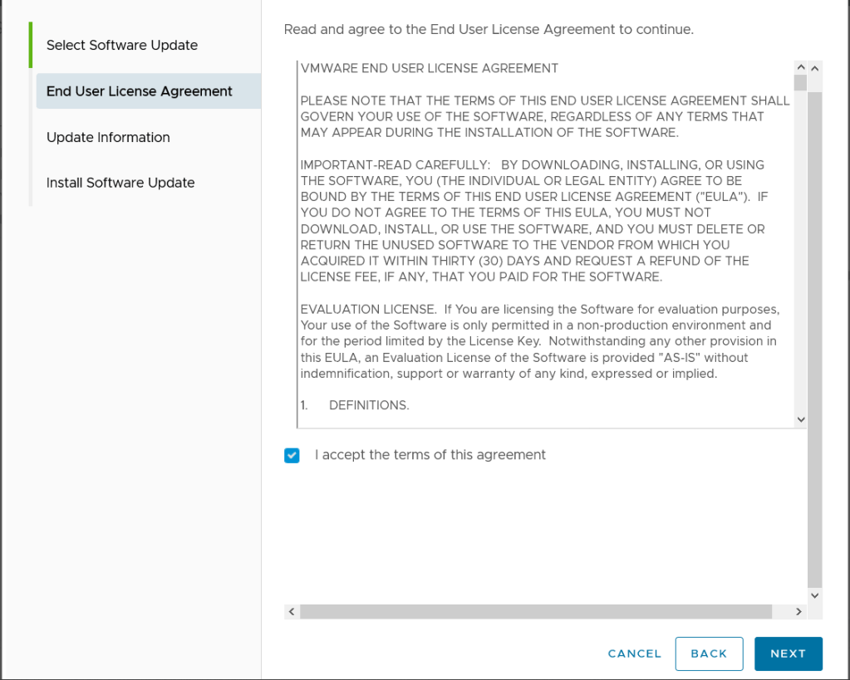The width and height of the screenshot is (850, 680).
Task: Click the outer vertical scrollbar thumb
Action: tap(814, 332)
